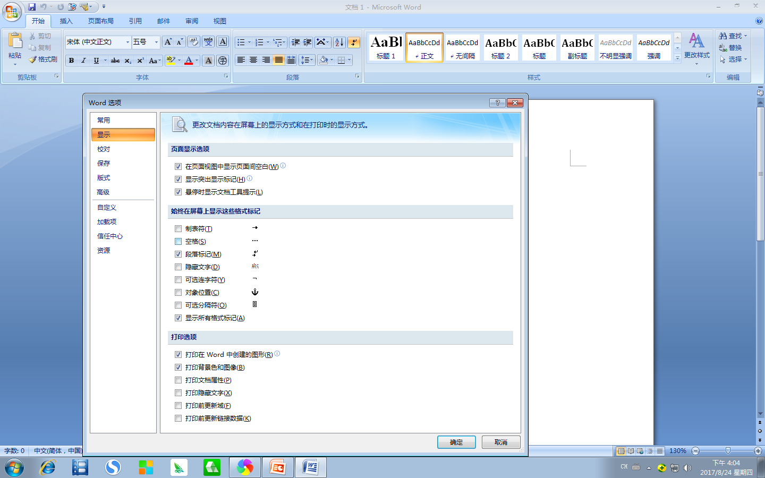Click the Shrink Font icon
765x478 pixels.
click(x=180, y=42)
